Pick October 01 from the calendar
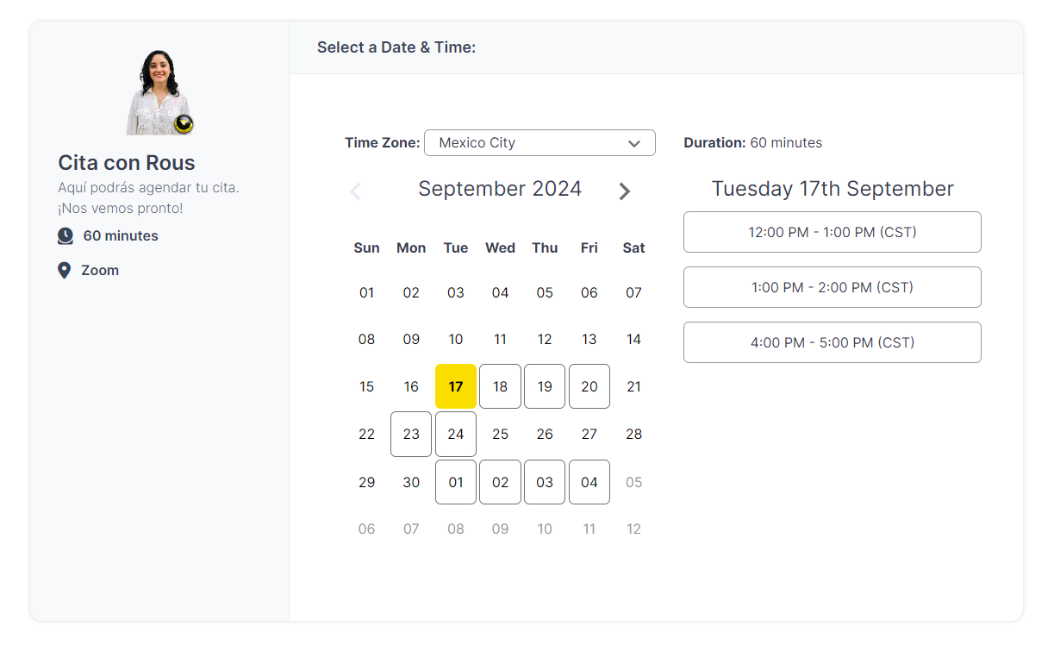 point(456,482)
